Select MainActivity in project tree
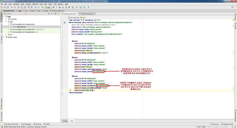 click(21, 27)
